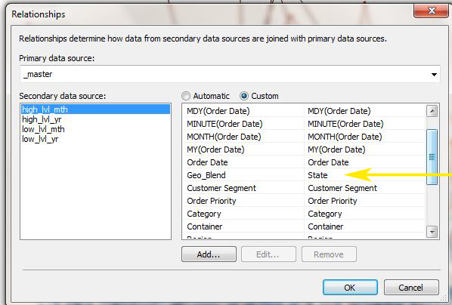Select right Order Priority field

click(333, 201)
